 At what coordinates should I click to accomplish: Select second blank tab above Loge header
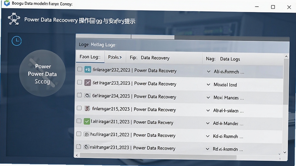point(153,37)
